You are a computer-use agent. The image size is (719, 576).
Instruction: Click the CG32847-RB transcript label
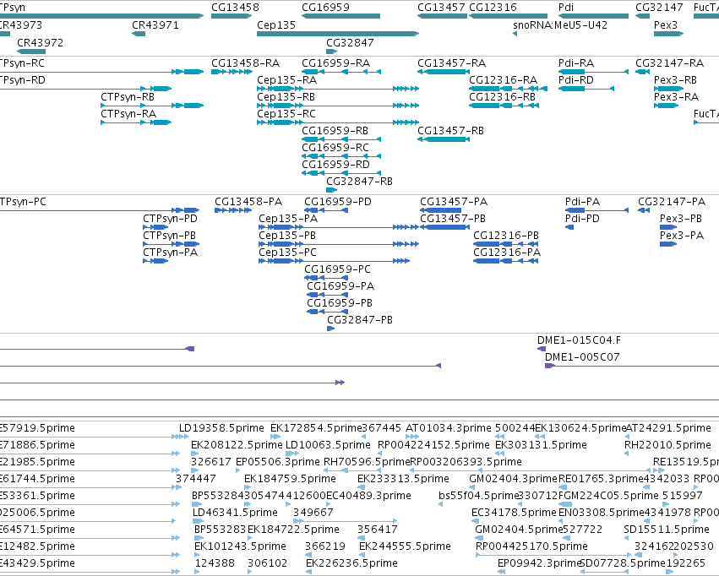coord(360,182)
